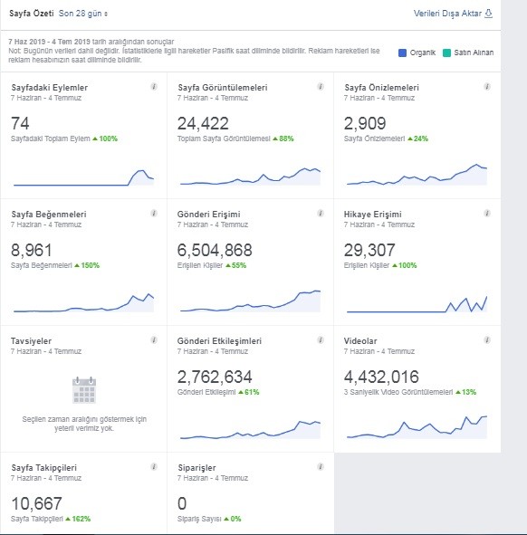Open info icon for Sayfa Takipçileri

coord(154,467)
